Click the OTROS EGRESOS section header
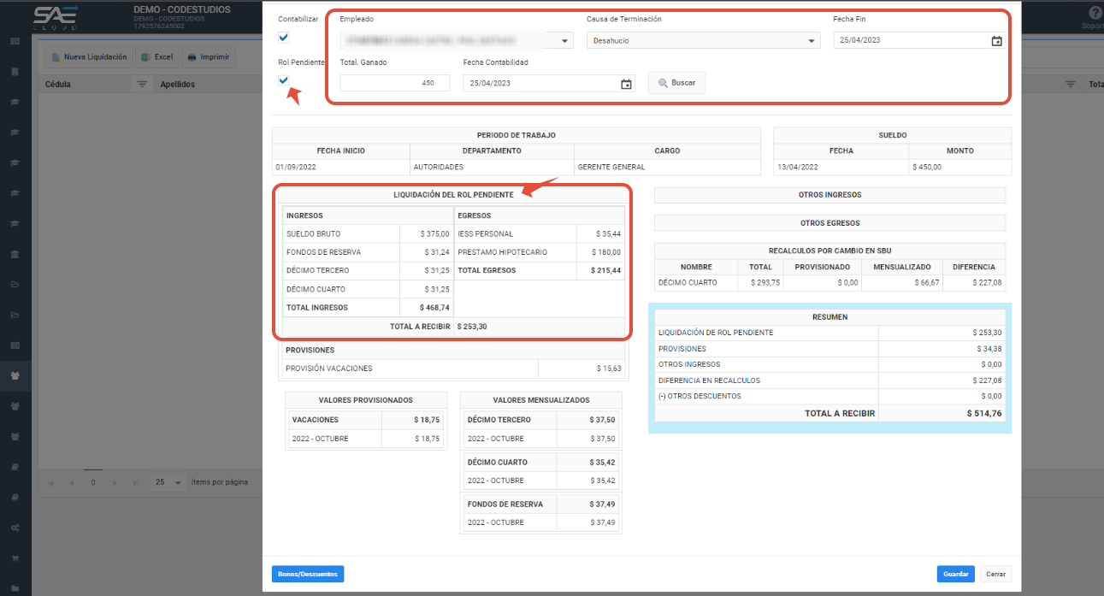 point(829,223)
